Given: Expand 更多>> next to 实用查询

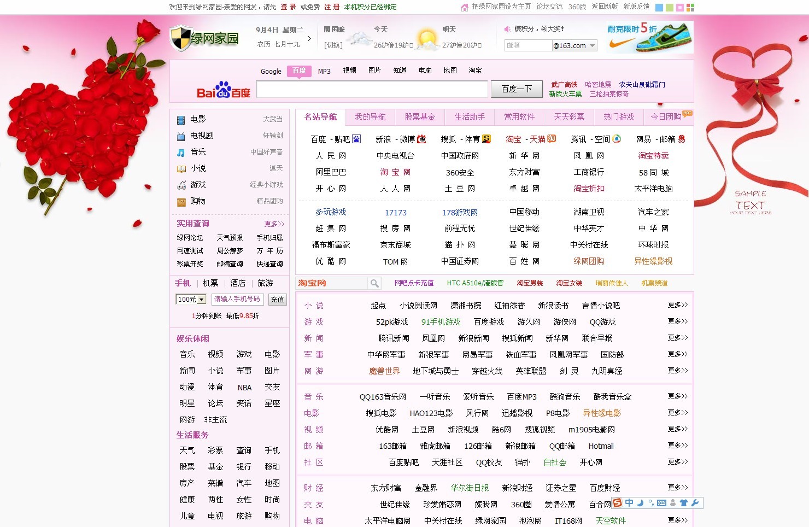Looking at the screenshot, I should [x=274, y=224].
